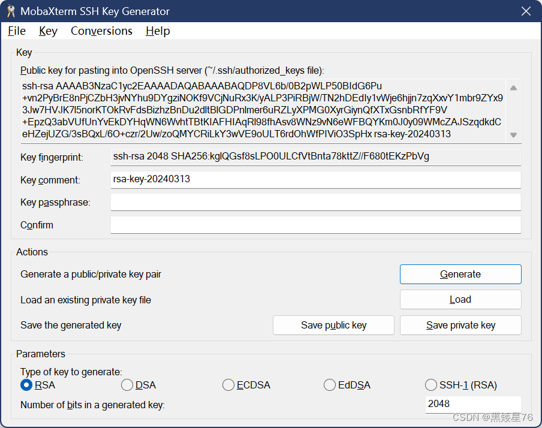Select SSH-1 (RSA) key type
Image resolution: width=542 pixels, height=428 pixels.
point(430,385)
